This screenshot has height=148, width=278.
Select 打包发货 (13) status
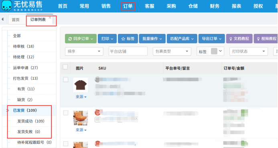coord(26,78)
